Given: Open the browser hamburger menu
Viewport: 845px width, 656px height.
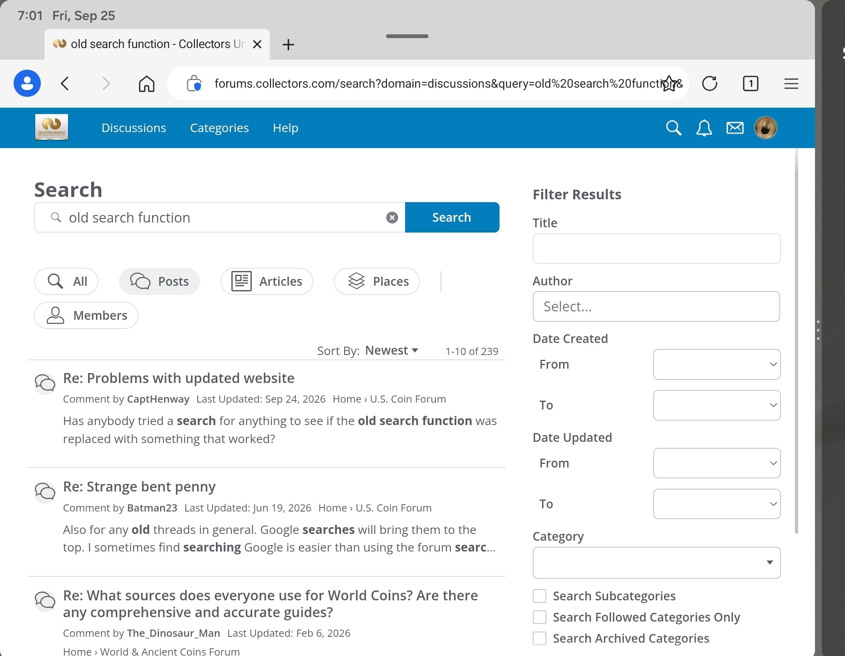Looking at the screenshot, I should pyautogui.click(x=791, y=84).
